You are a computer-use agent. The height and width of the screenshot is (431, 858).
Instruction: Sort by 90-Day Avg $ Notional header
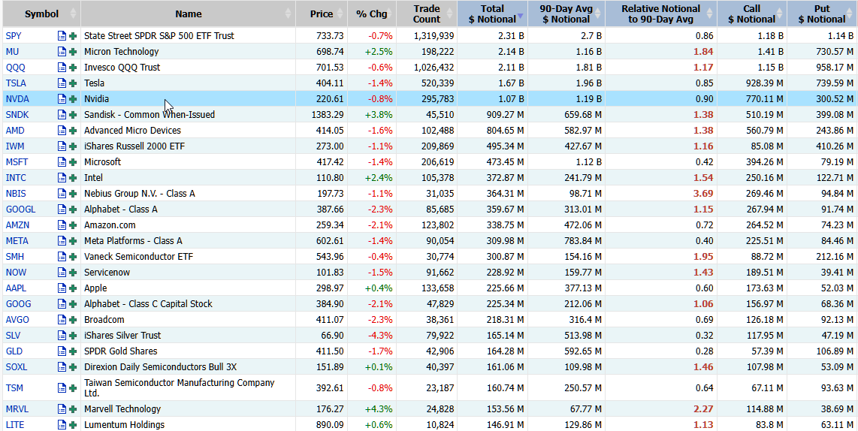566,14
